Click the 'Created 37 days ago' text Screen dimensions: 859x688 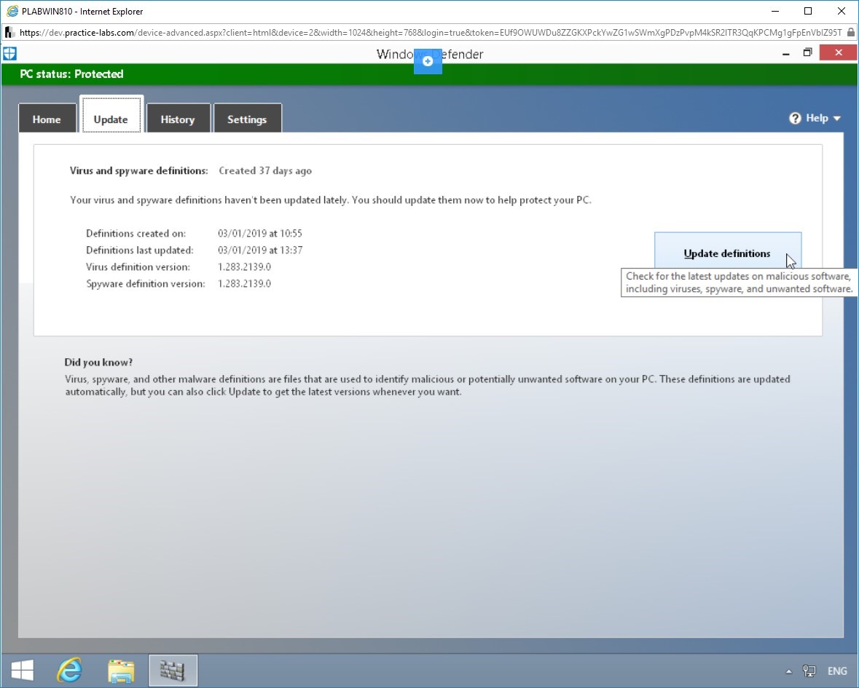coord(265,171)
